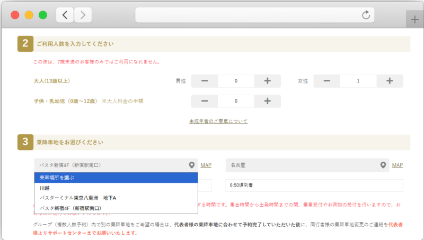The height and width of the screenshot is (240, 424).
Task: Open a new tab with the plus button
Action: pyautogui.click(x=414, y=20)
